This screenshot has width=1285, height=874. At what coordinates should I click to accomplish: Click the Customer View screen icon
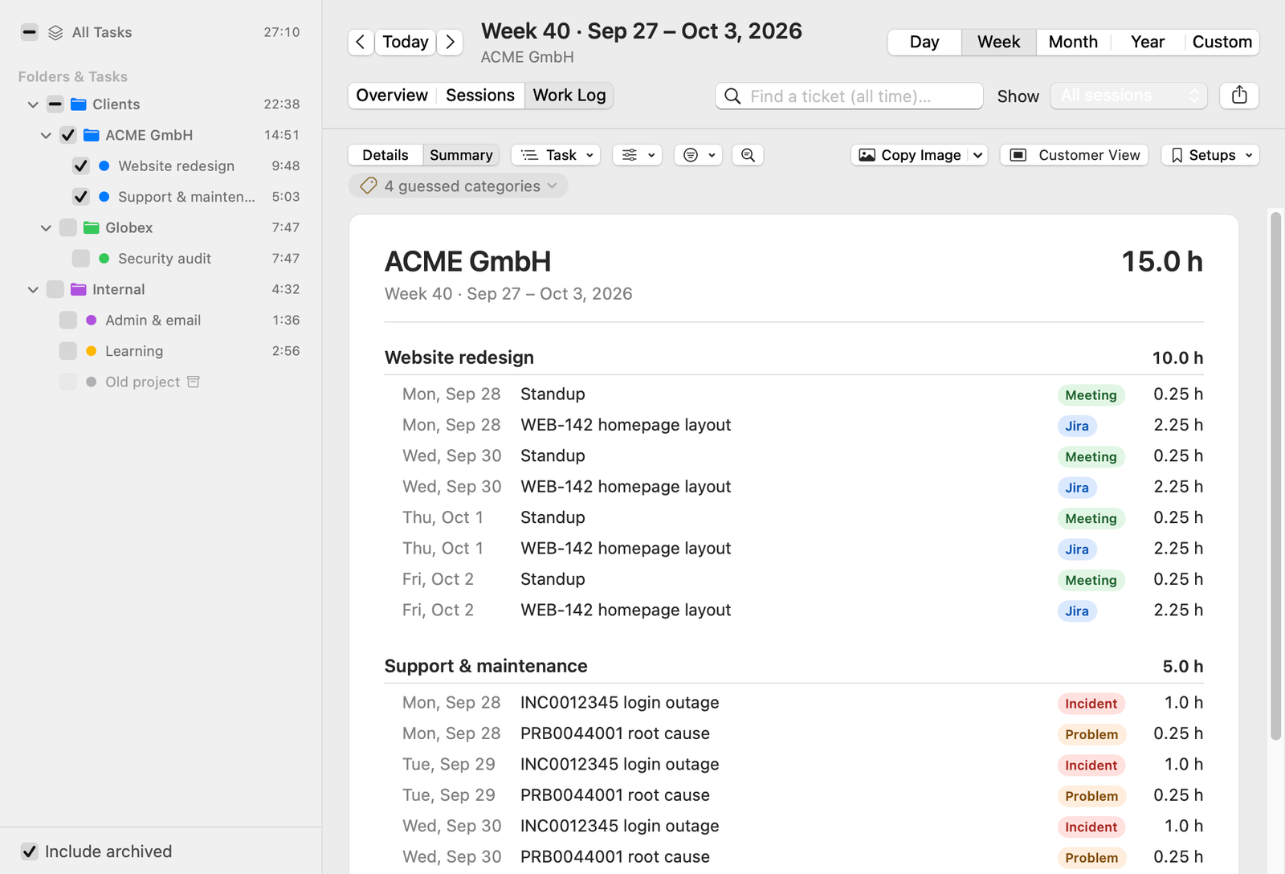tap(1018, 155)
